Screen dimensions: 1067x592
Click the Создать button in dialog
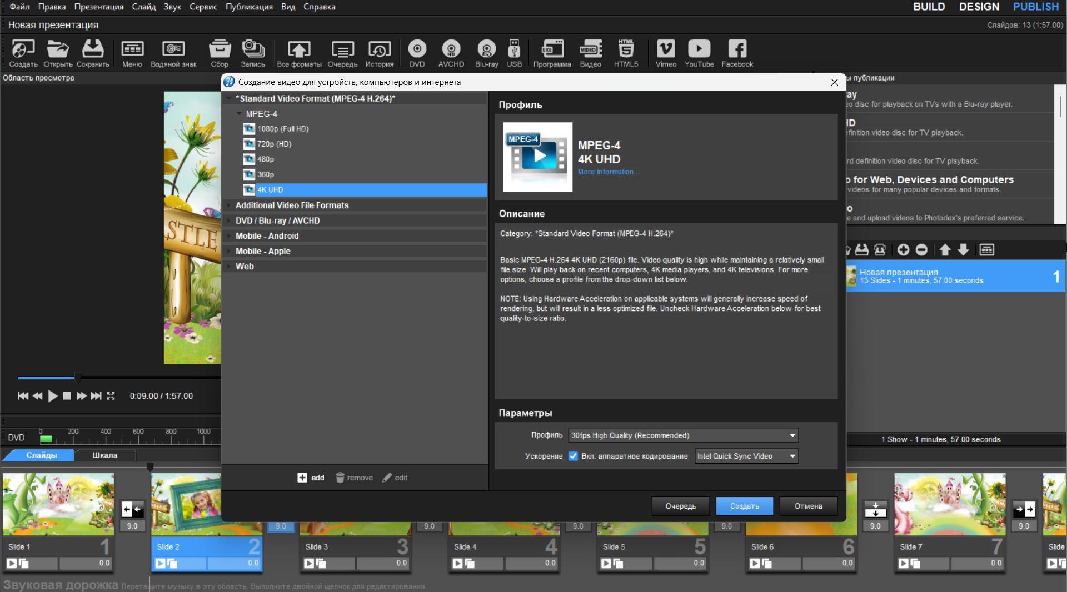click(744, 506)
